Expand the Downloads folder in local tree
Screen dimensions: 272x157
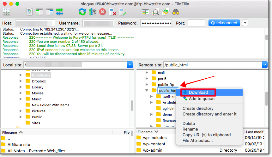click(21, 75)
